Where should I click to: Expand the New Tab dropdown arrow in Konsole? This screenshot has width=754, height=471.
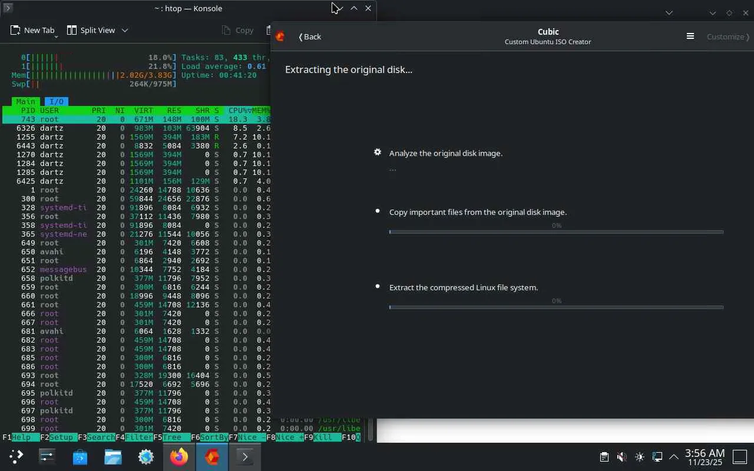tap(57, 35)
